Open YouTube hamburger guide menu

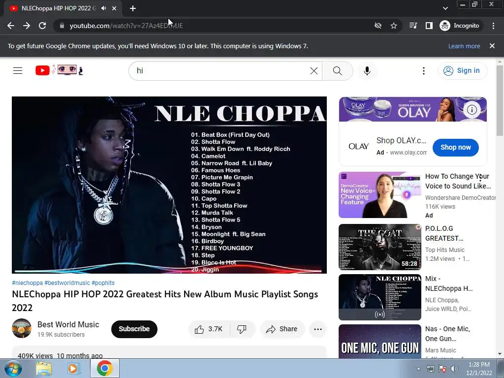[x=18, y=71]
